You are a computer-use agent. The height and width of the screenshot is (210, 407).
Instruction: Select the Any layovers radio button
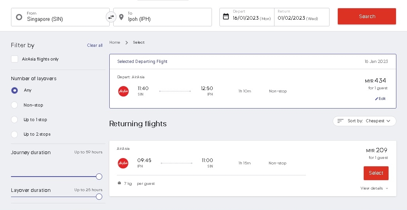[x=15, y=90]
